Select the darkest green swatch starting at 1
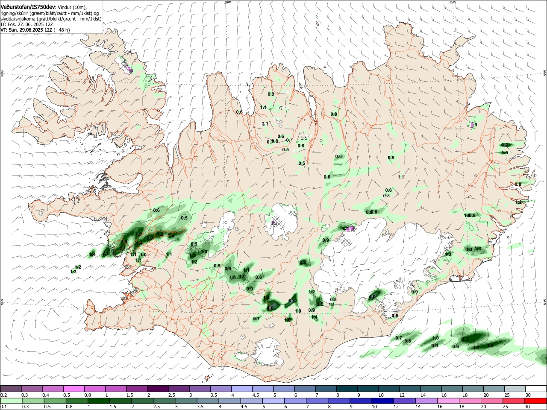This screenshot has width=547, height=410. point(98,401)
